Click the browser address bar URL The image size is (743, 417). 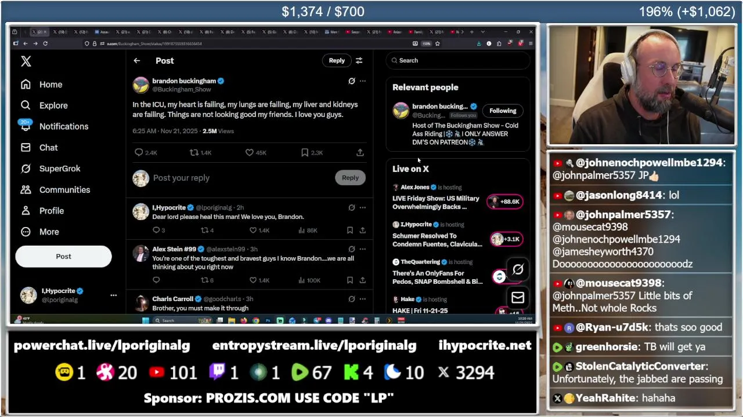(x=154, y=43)
